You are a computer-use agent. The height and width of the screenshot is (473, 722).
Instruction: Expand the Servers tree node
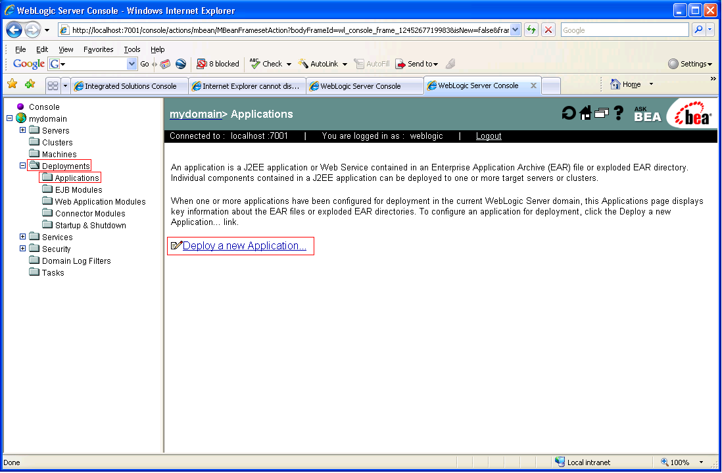23,130
